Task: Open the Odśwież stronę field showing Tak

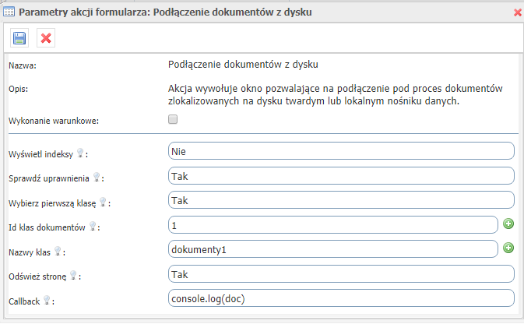Action: [341, 274]
